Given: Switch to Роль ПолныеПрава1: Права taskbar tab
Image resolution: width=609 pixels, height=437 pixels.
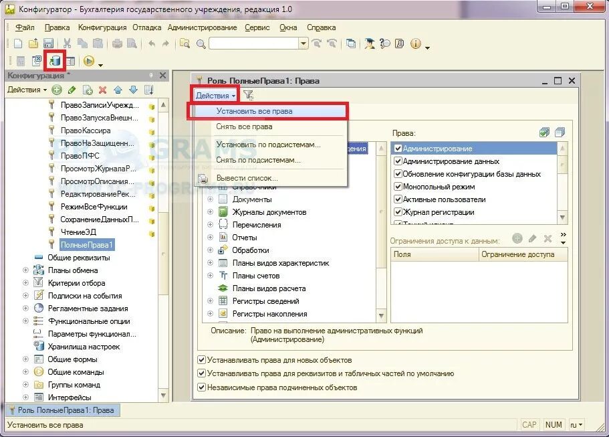Looking at the screenshot, I should (x=64, y=410).
